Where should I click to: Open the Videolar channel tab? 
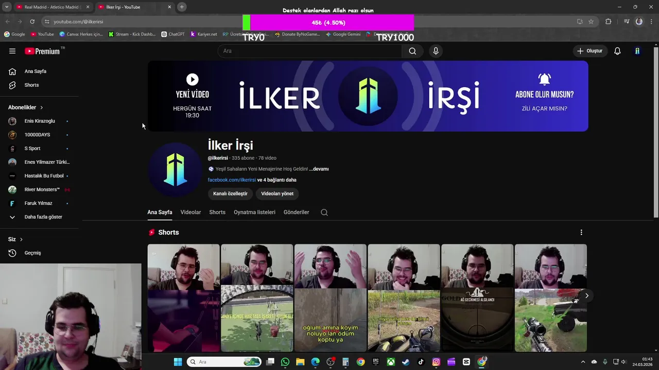pos(190,212)
